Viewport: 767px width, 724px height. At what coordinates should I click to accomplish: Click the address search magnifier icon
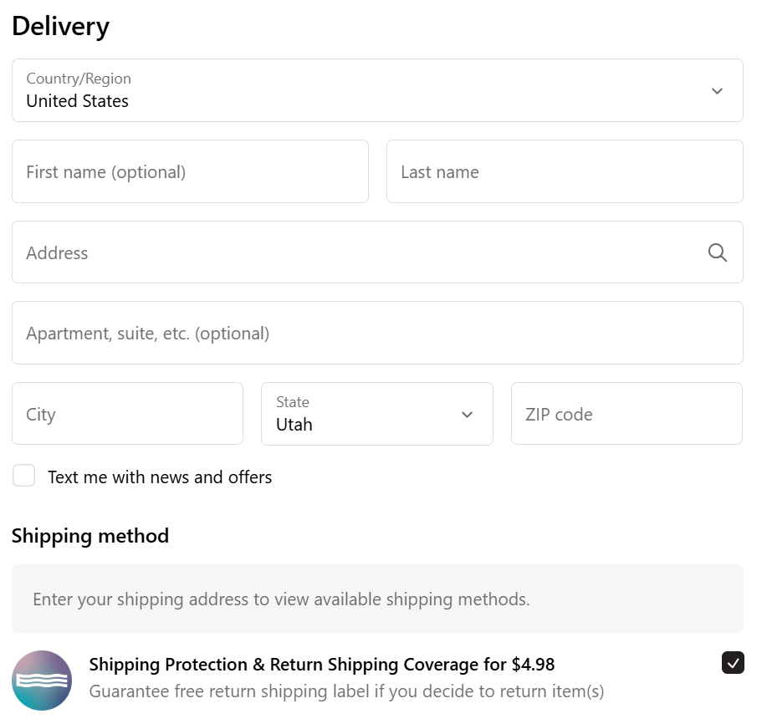pos(717,252)
